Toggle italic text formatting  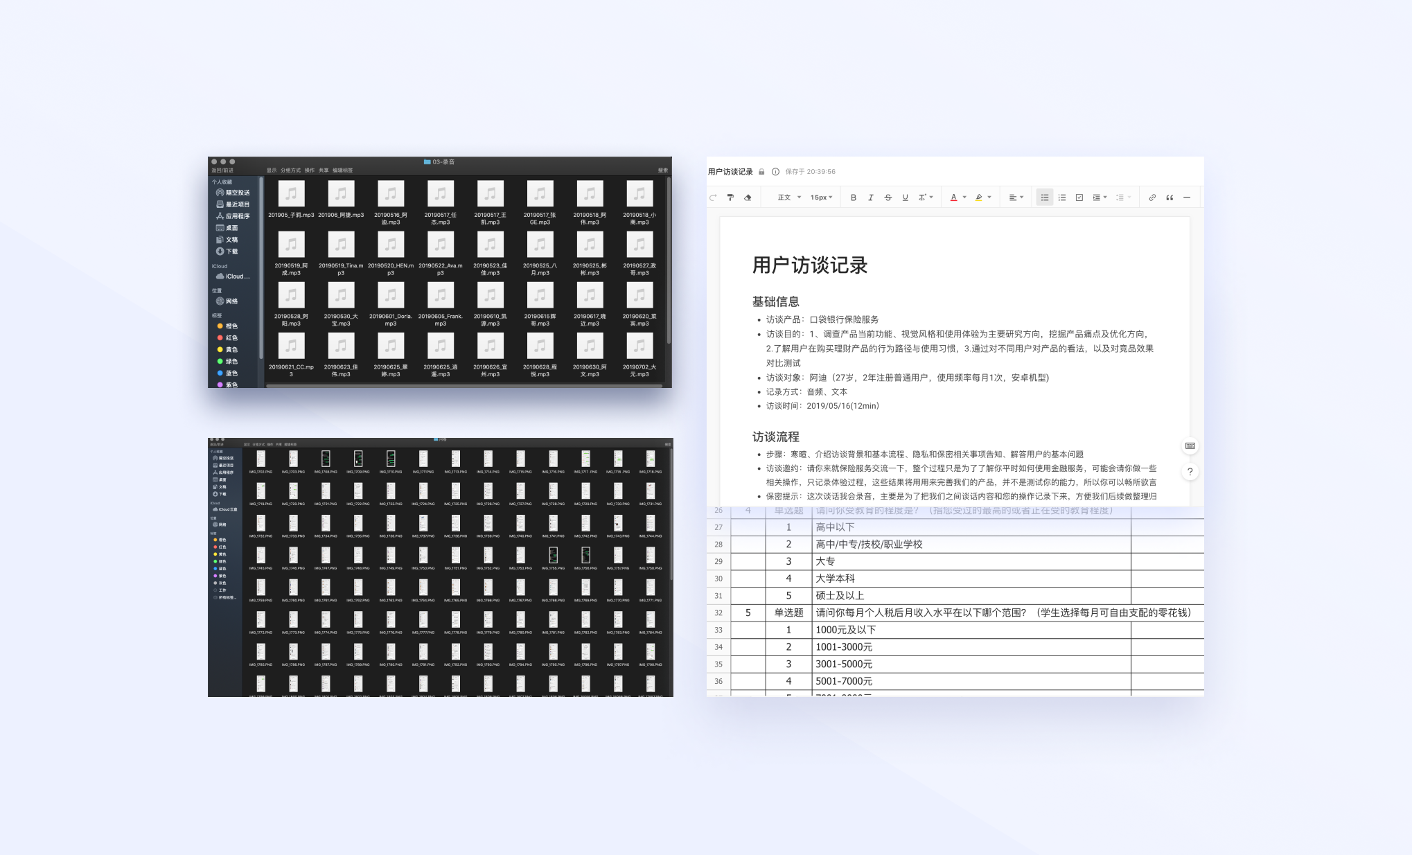tap(871, 197)
